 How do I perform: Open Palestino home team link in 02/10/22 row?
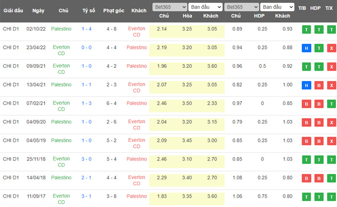[x=61, y=29]
